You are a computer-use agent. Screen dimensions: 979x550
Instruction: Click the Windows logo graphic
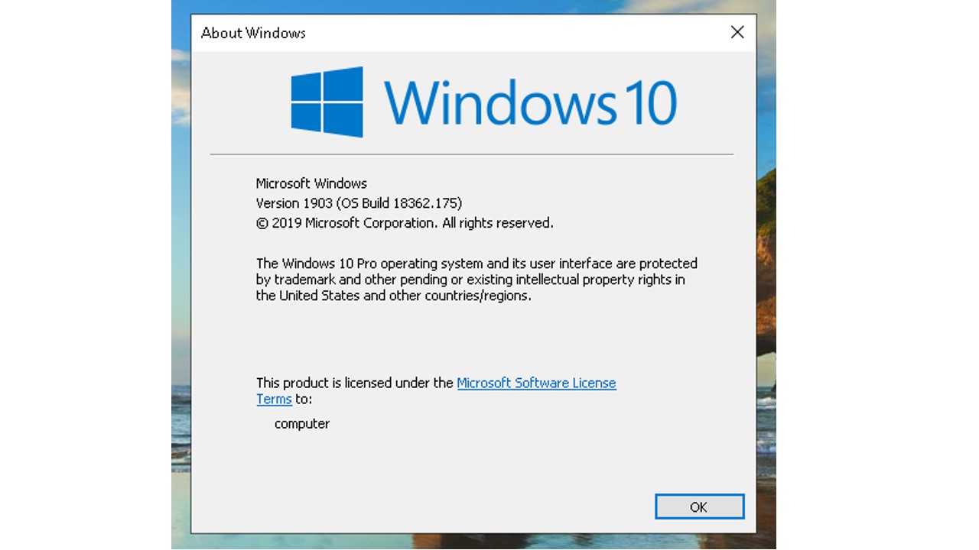pyautogui.click(x=327, y=102)
